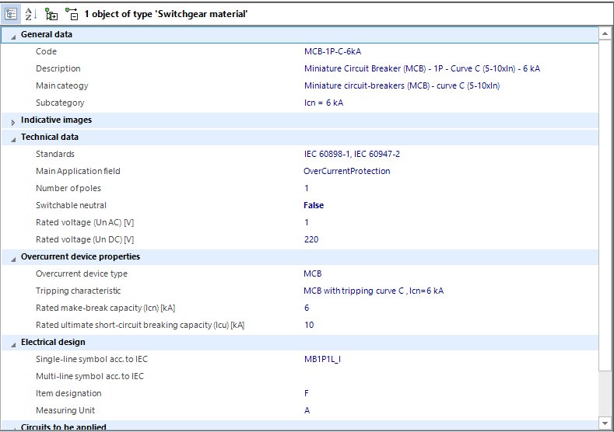Select the Description property label
Screen dimensions: 614x432
58,68
